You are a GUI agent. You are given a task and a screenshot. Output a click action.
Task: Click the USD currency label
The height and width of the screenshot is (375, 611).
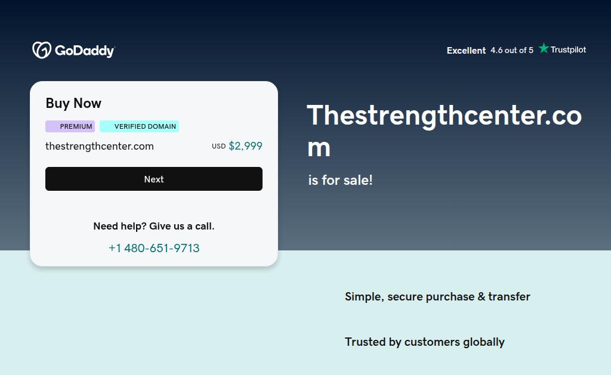coord(218,147)
